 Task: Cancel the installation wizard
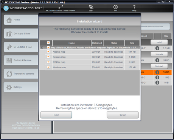[x=123, y=115]
